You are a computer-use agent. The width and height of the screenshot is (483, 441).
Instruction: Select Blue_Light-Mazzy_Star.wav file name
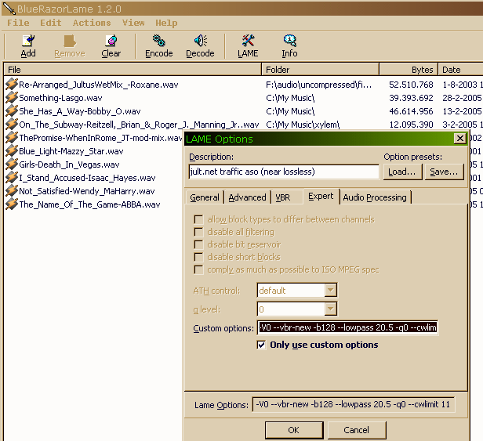tap(71, 151)
